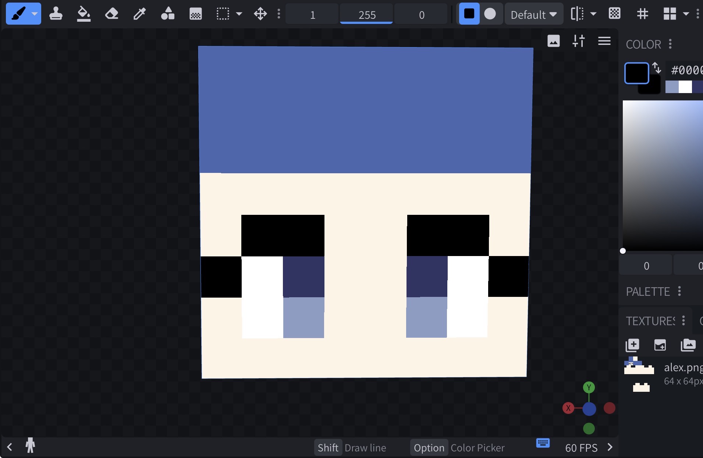Select the alex.png texture name

tap(683, 368)
